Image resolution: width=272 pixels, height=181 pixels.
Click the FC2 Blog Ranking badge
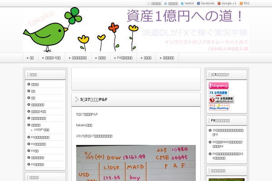coord(219,107)
